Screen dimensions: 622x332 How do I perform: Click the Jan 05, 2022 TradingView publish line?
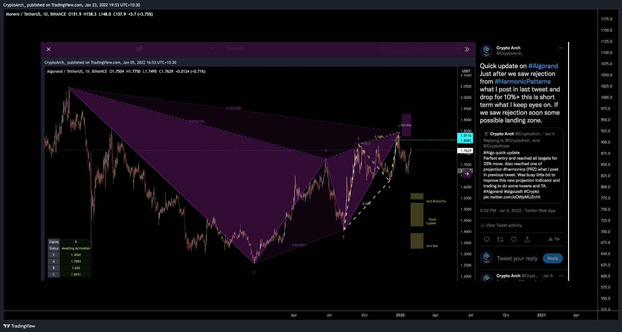110,62
